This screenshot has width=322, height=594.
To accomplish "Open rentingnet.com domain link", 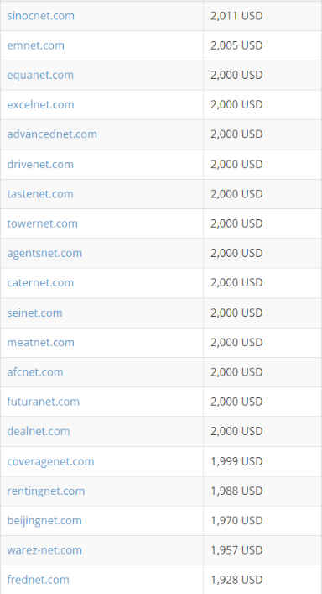I will pyautogui.click(x=46, y=491).
